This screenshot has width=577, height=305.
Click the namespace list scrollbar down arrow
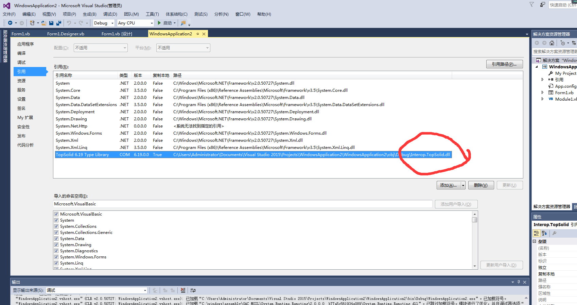475,266
